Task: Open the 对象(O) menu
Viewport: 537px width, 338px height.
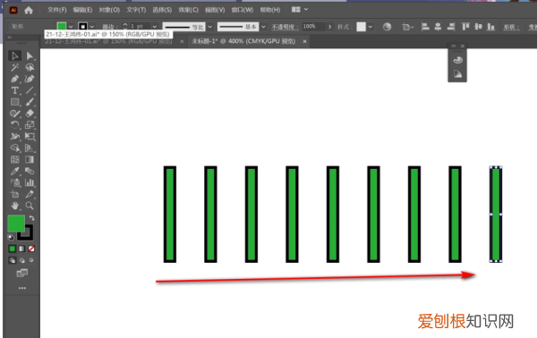Action: pos(109,10)
